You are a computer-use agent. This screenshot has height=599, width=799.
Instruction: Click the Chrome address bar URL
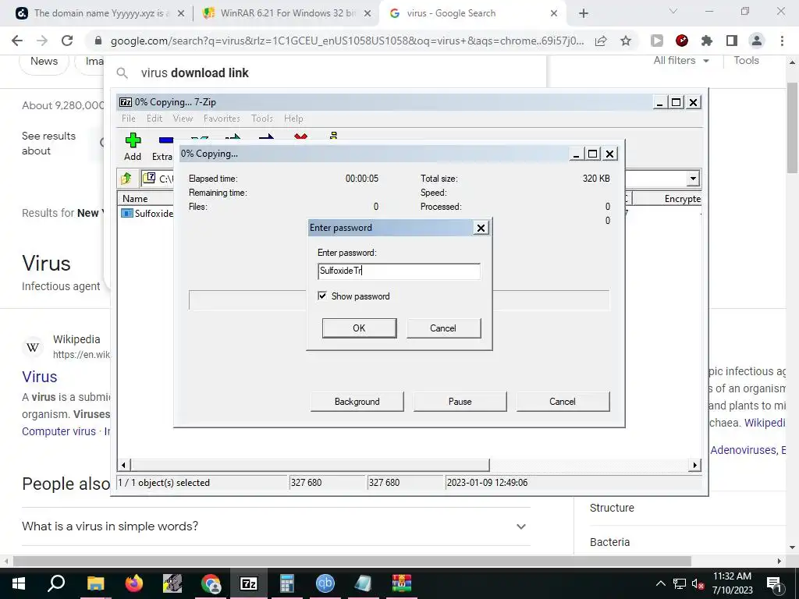(347, 41)
